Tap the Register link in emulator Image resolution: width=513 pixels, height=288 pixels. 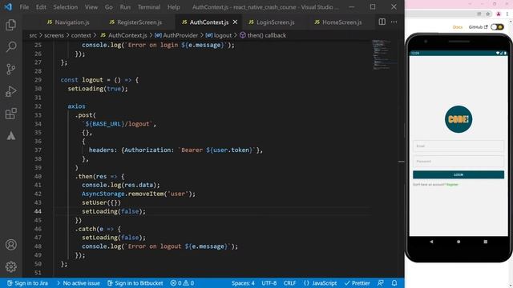point(452,185)
